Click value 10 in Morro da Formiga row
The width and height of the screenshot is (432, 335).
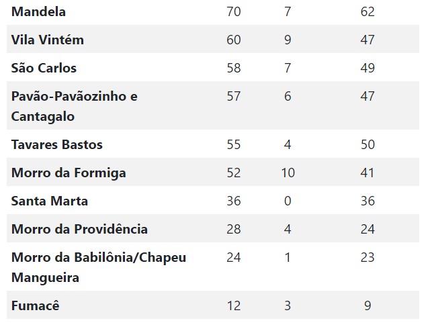pos(288,173)
